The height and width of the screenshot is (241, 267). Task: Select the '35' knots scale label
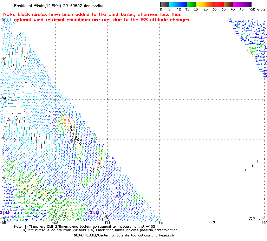point(223,9)
